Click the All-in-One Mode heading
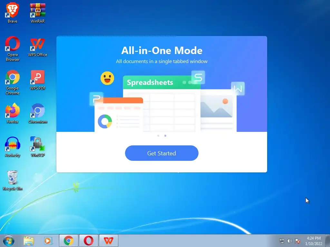Viewport: 330px width, 247px height. 162,50
